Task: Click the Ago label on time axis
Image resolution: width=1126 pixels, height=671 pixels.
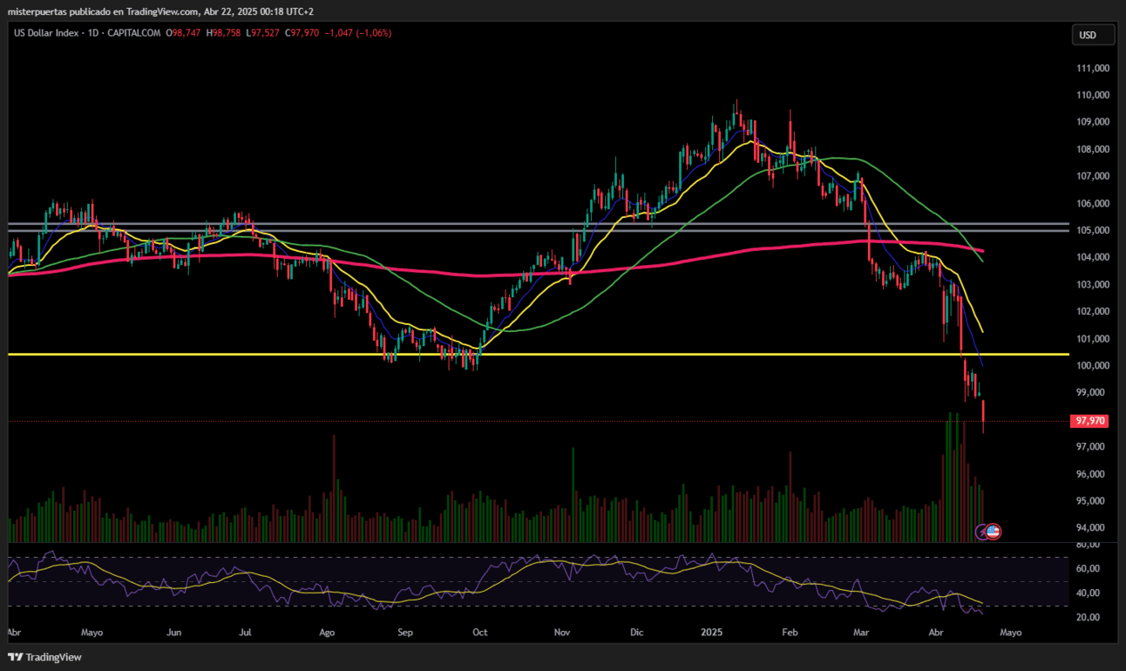Action: (327, 632)
